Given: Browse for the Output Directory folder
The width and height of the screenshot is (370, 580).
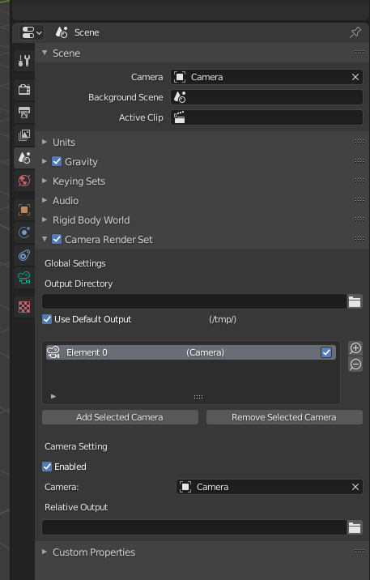Looking at the screenshot, I should (355, 301).
